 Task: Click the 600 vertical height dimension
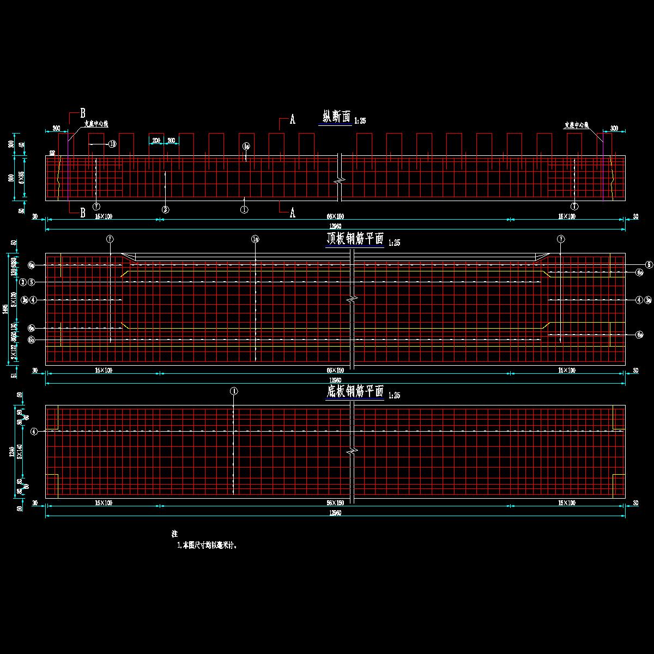(11, 178)
